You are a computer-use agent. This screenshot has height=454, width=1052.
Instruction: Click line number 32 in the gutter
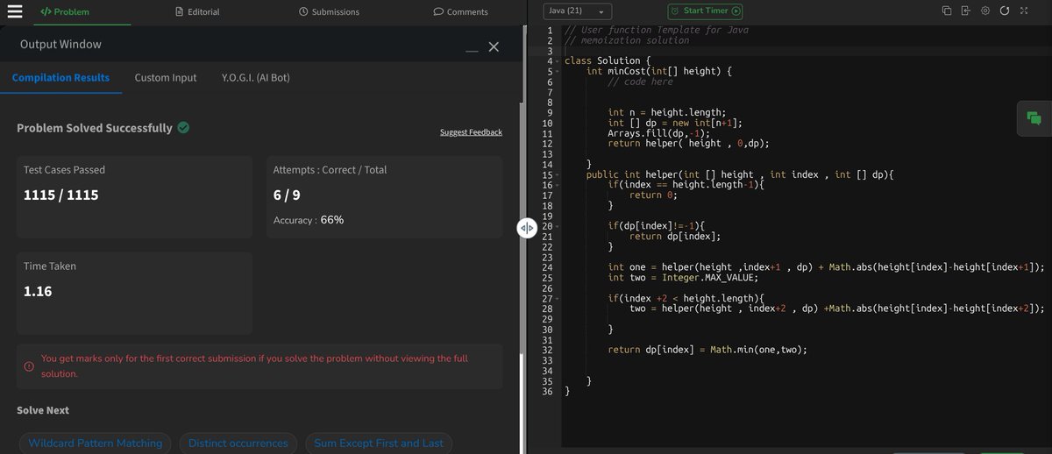547,351
